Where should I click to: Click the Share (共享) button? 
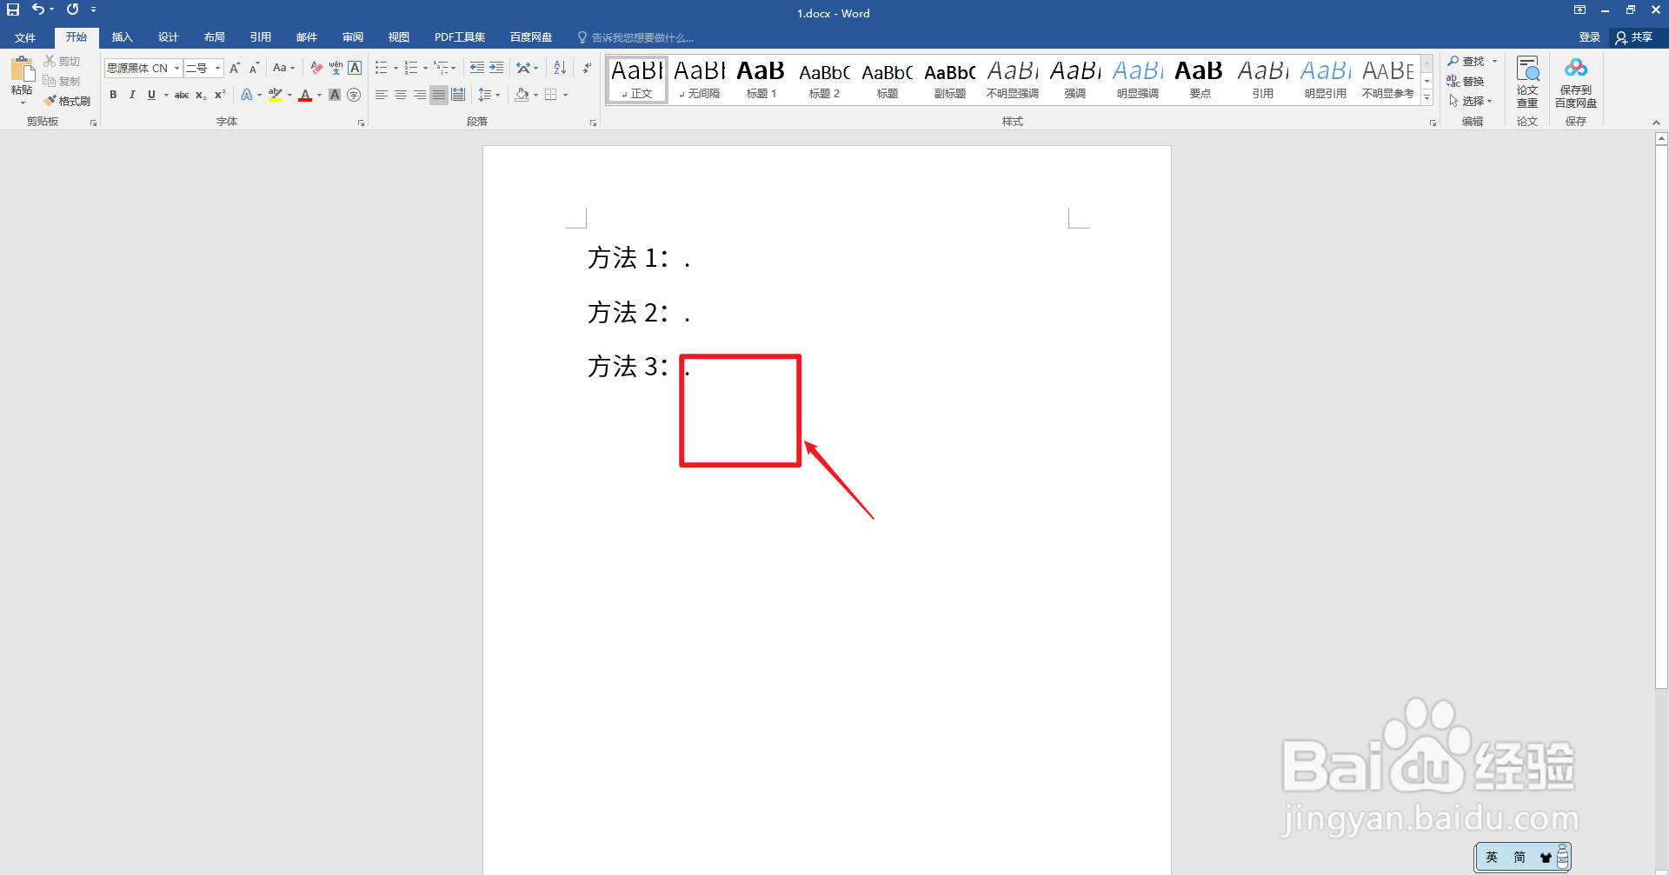1634,37
